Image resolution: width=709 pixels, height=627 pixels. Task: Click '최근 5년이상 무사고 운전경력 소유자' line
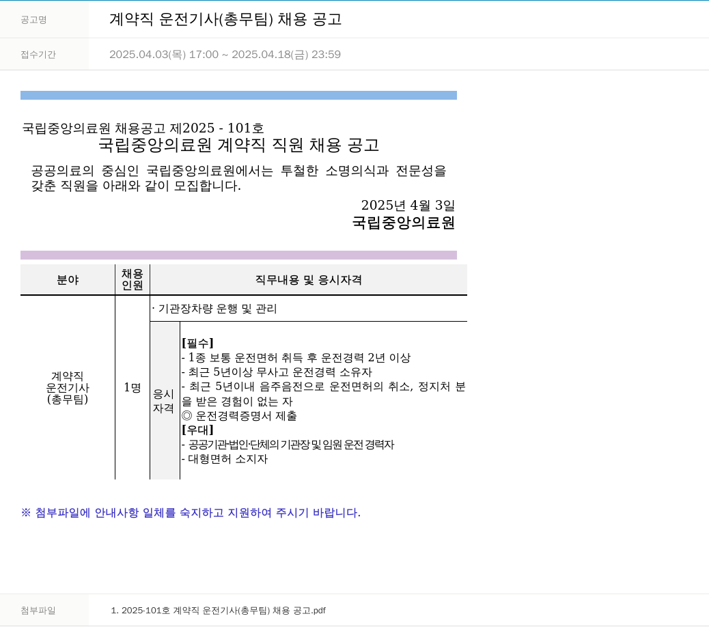(277, 372)
